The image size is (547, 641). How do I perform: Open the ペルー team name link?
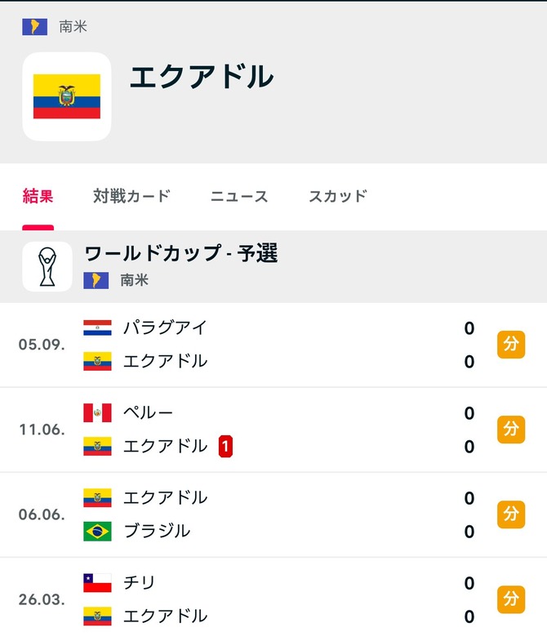(x=149, y=413)
